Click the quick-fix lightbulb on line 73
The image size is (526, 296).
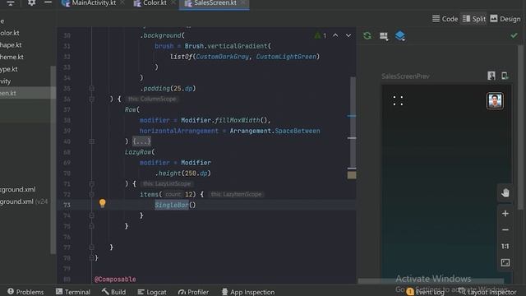coord(102,203)
